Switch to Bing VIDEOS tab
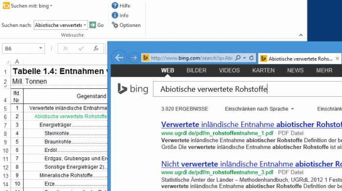342x191 pixels. point(229,70)
